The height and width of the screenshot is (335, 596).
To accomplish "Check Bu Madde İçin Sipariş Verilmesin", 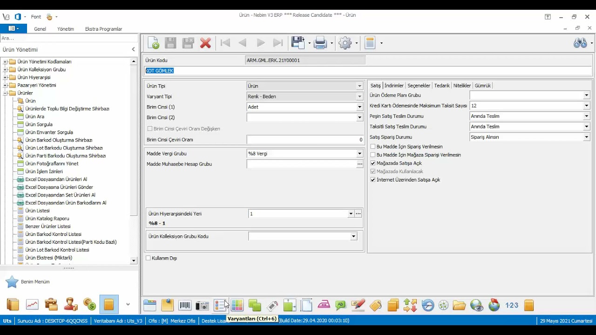I will tap(373, 147).
